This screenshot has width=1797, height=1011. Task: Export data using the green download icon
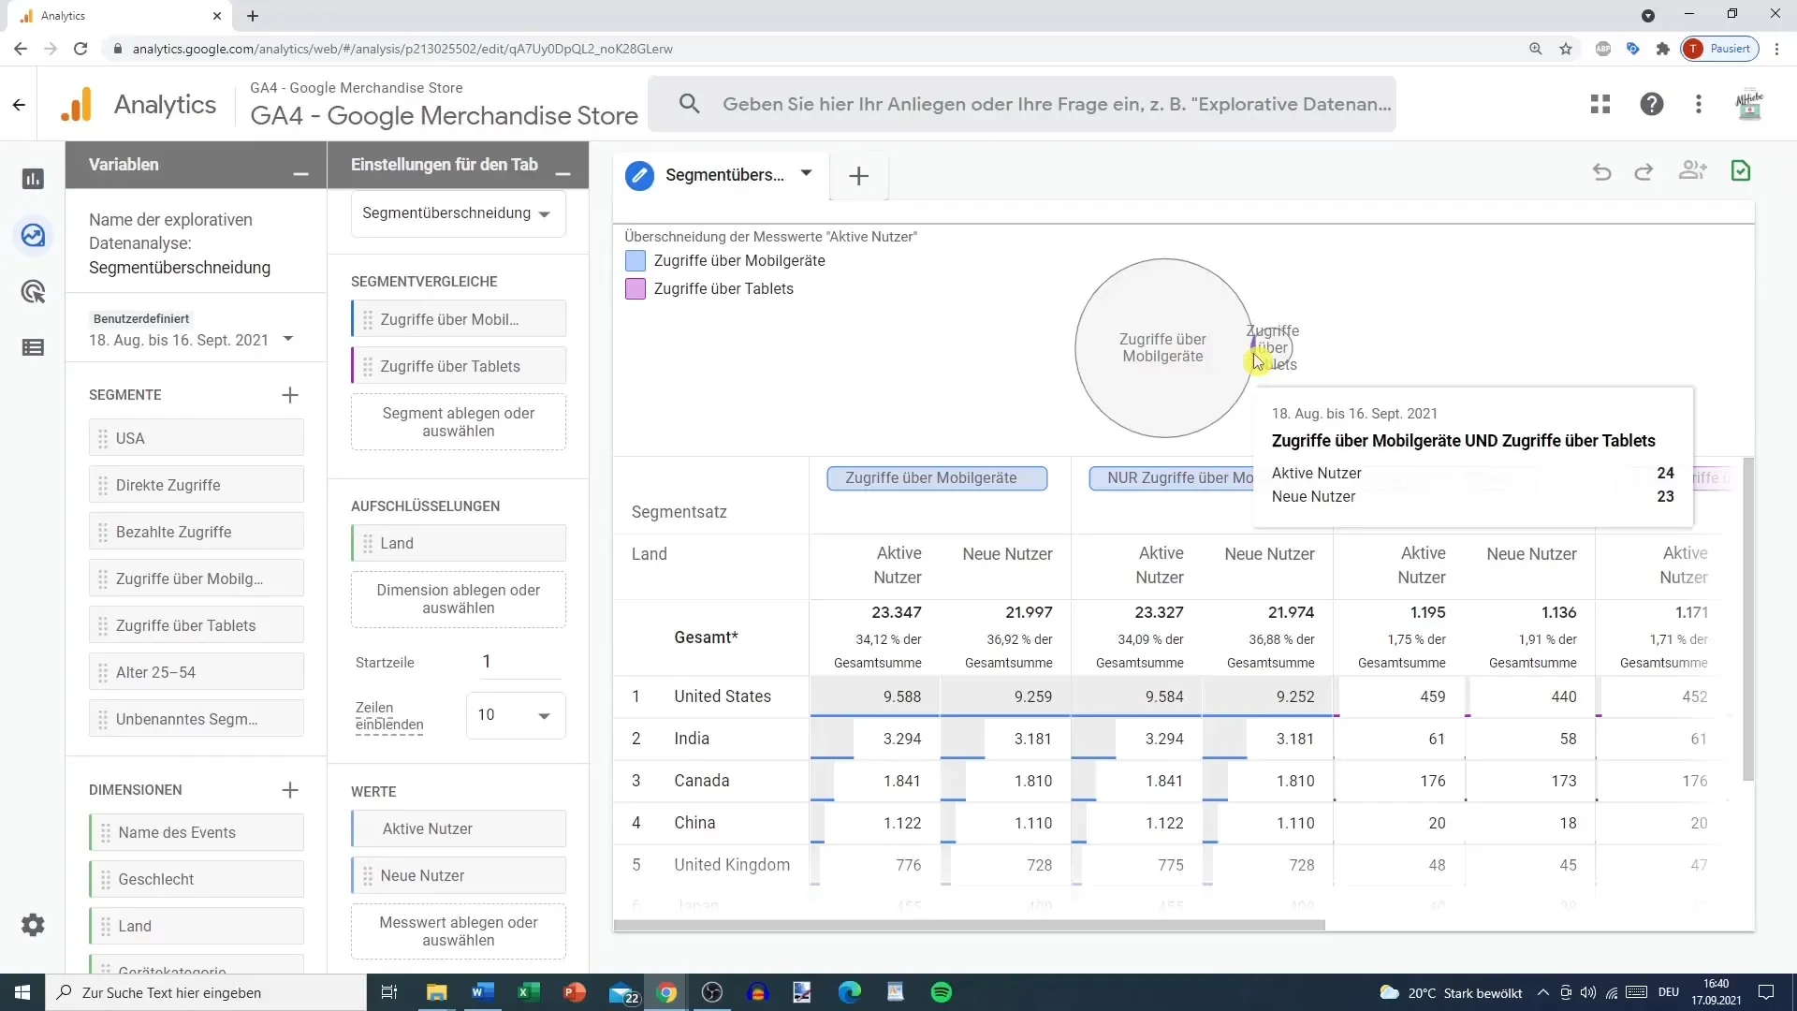tap(1741, 170)
